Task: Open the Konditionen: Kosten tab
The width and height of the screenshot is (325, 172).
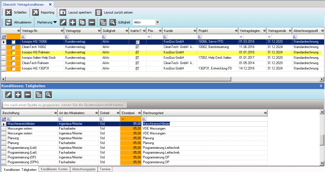Action: [54, 169]
